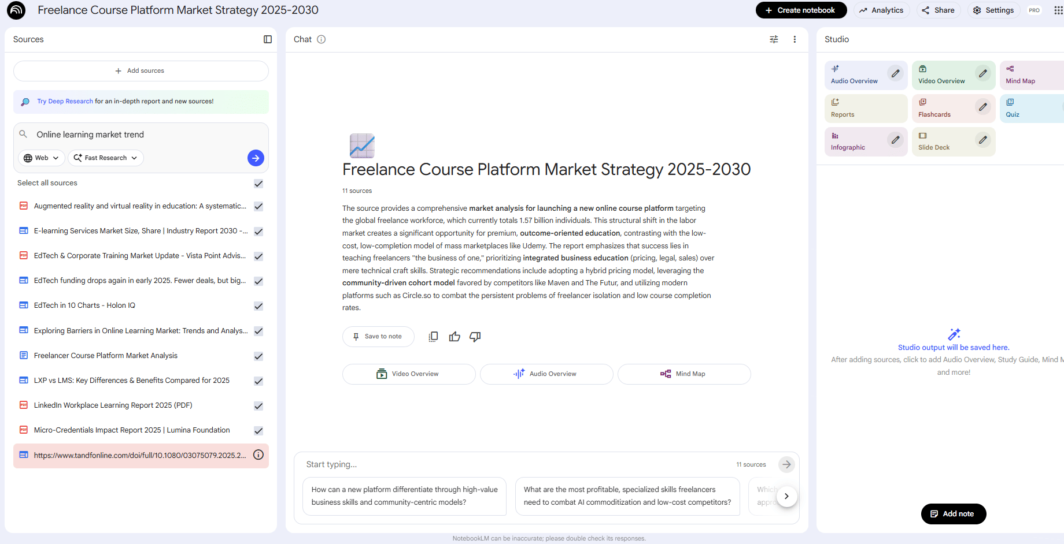Click Try Deep Research link
Image resolution: width=1064 pixels, height=544 pixels.
click(x=65, y=102)
